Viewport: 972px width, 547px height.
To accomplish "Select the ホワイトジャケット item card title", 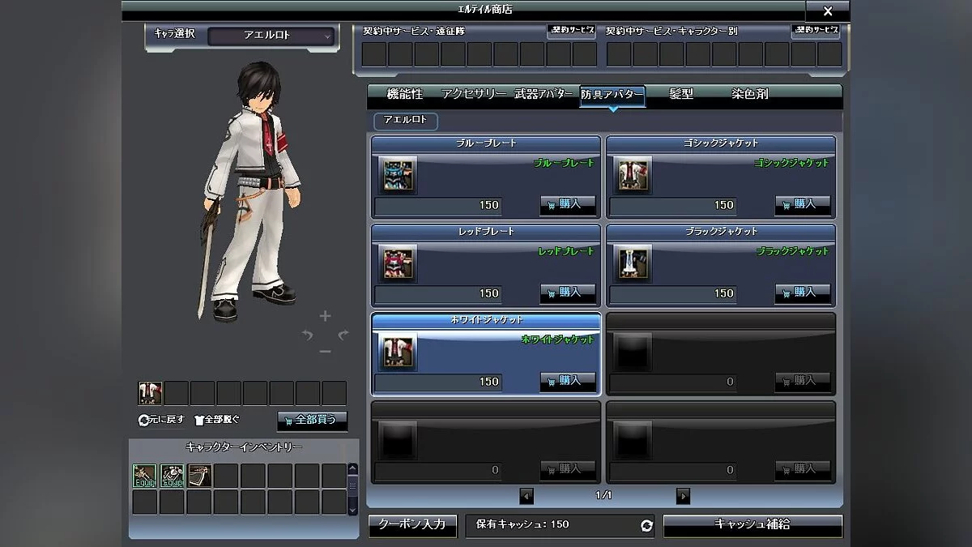I will [x=486, y=320].
